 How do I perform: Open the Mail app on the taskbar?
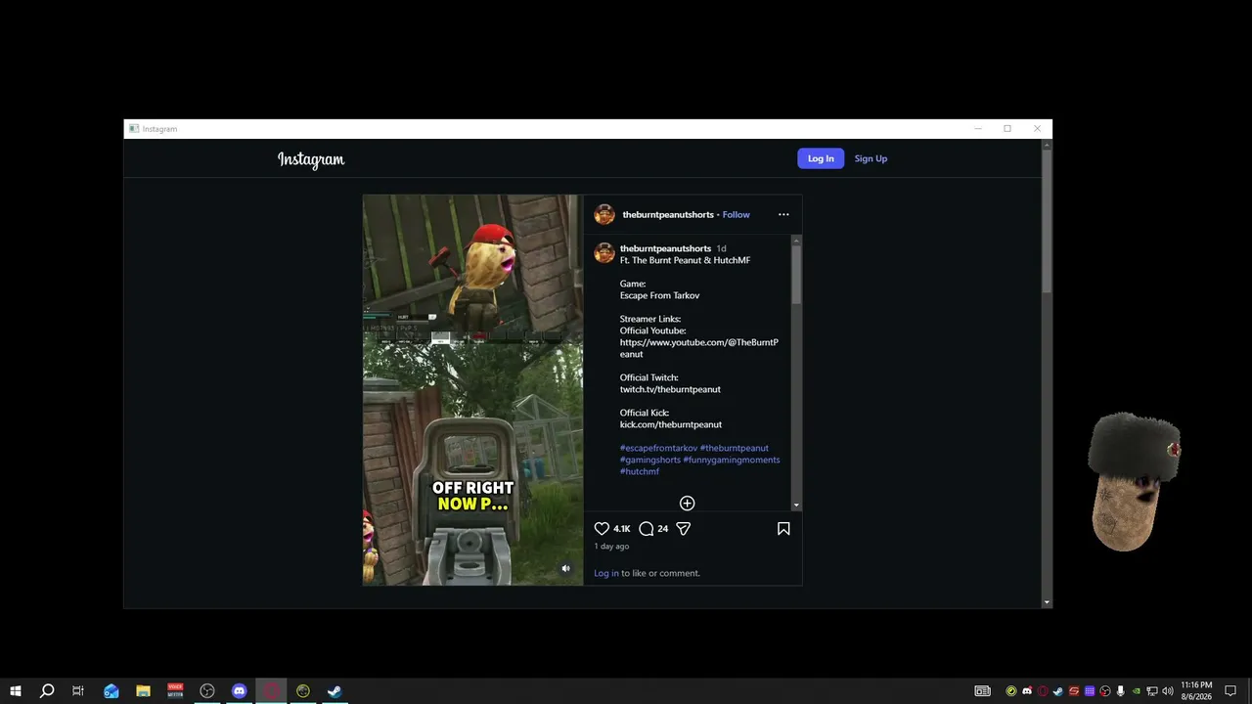coord(111,691)
